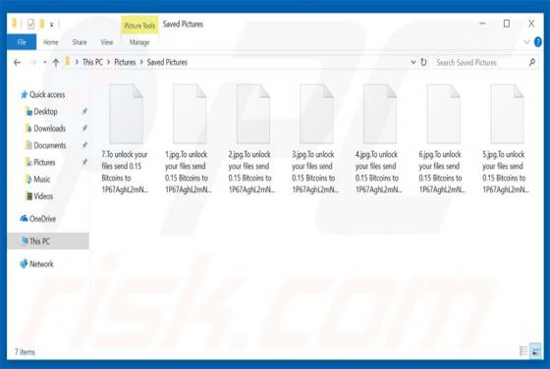Select Pictures in the breadcrumb path
Viewport: 550px width, 369px height.
pos(125,63)
